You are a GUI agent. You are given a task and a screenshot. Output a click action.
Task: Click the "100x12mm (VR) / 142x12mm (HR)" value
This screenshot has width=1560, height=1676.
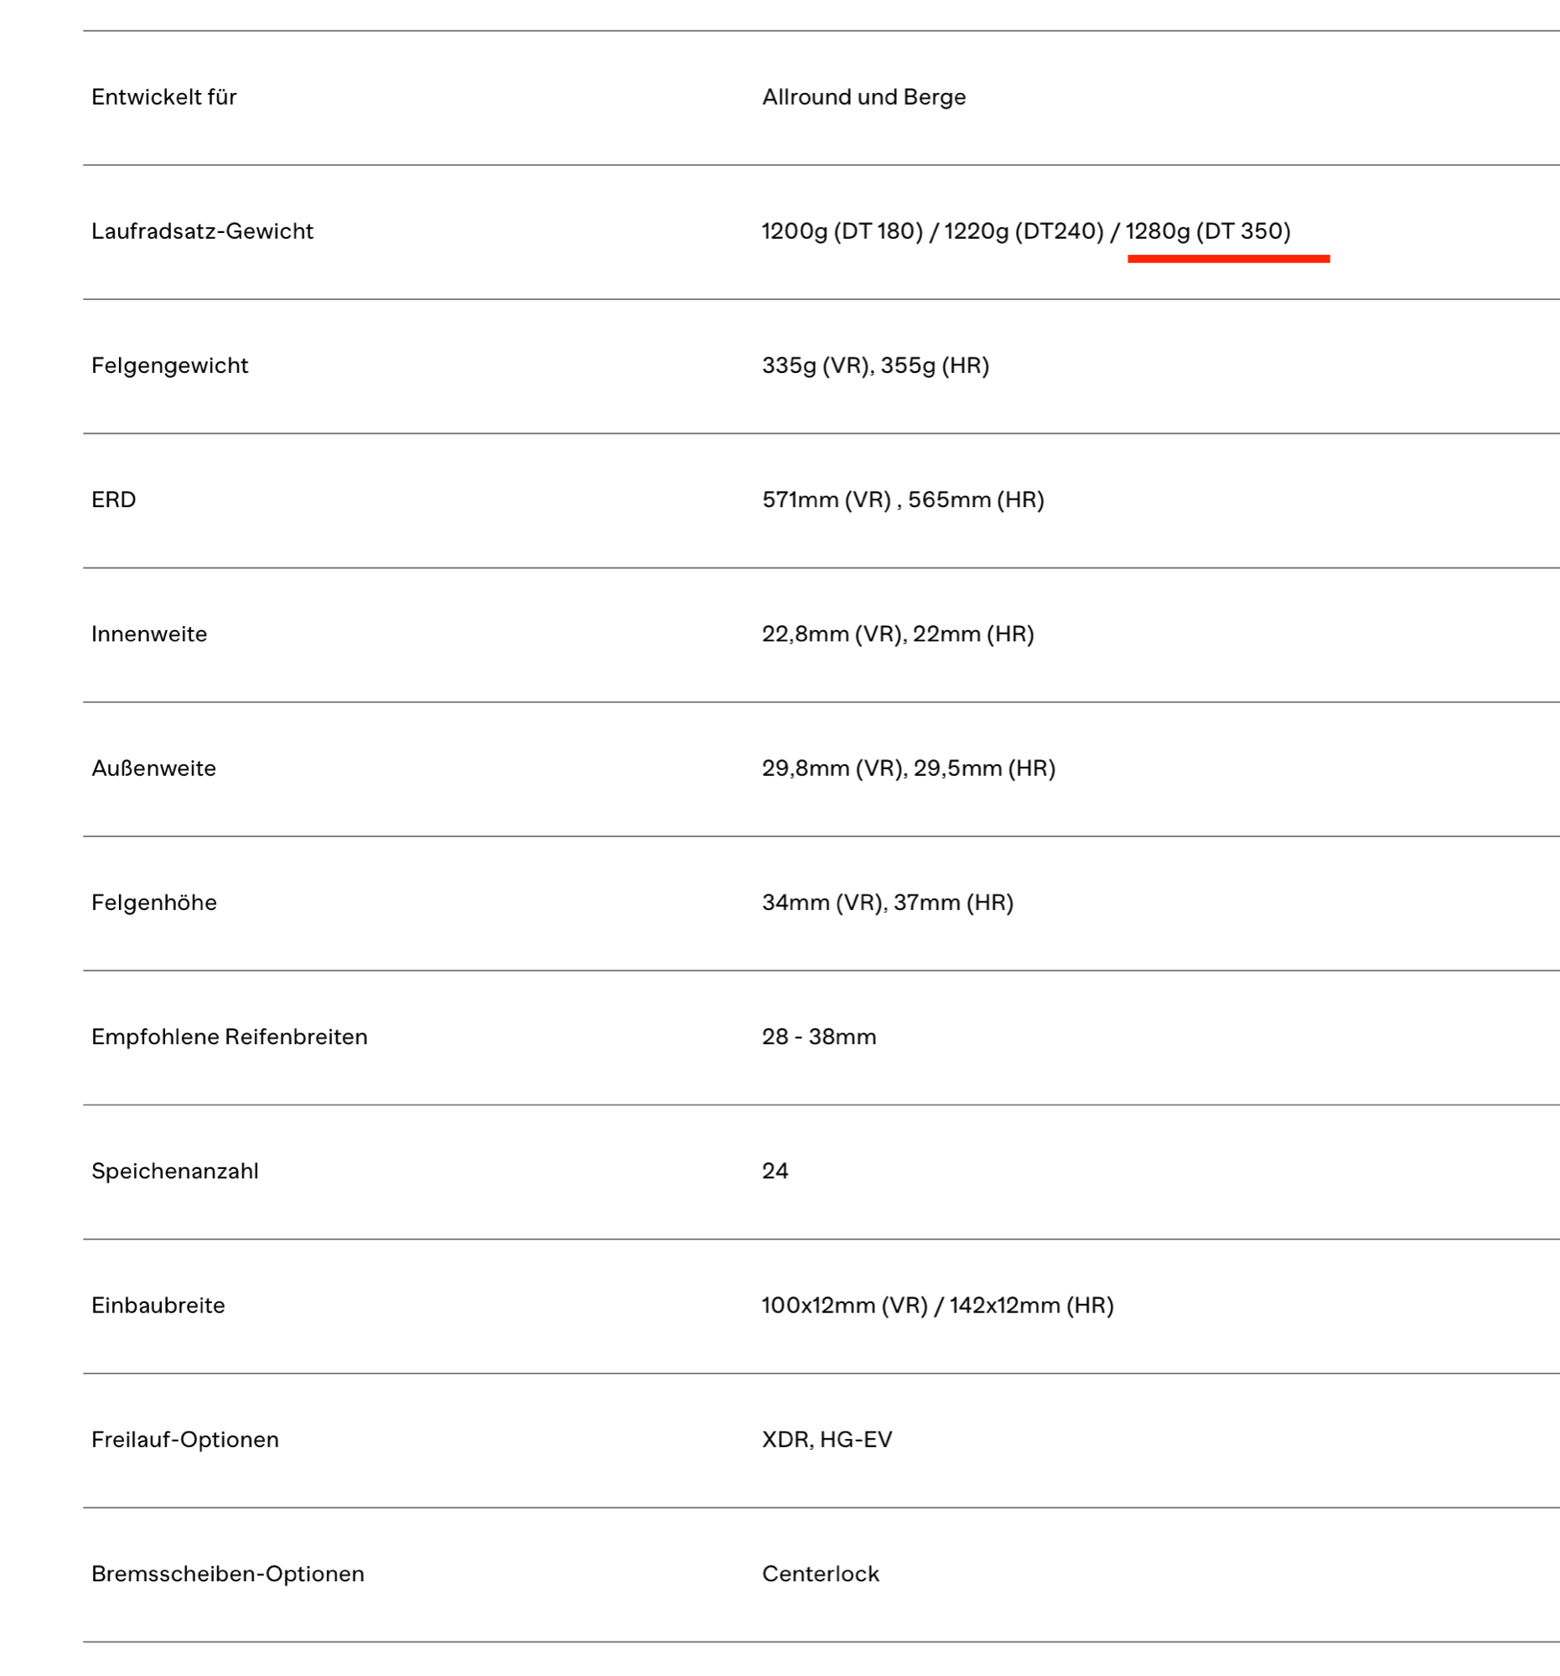938,1305
